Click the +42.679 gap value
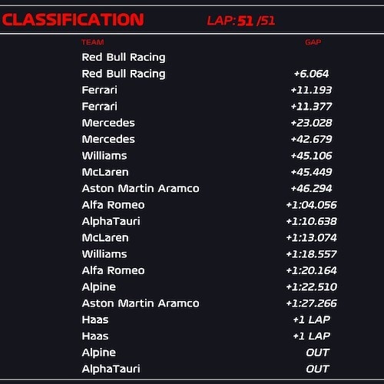Viewport: 384px width, 384px height. [x=311, y=139]
